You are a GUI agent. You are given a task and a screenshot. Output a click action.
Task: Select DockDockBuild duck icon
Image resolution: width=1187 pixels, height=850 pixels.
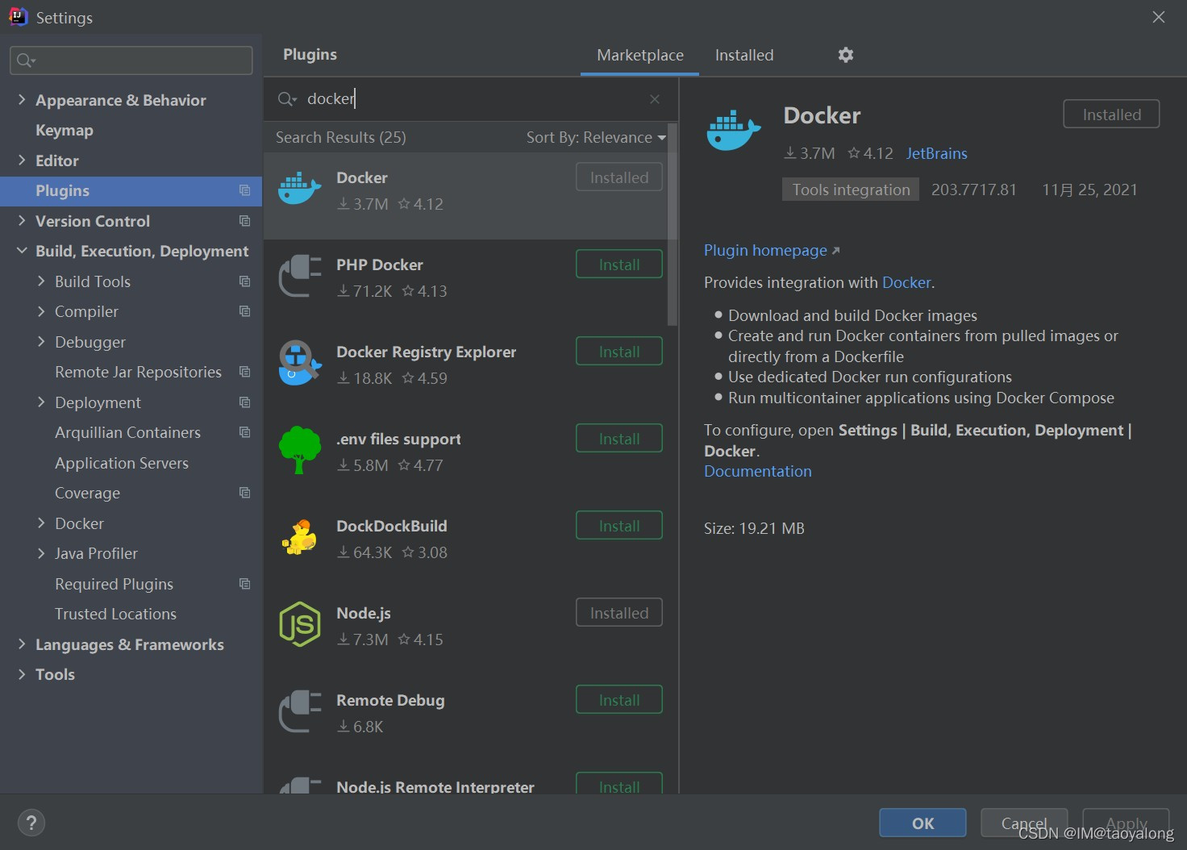click(x=299, y=537)
